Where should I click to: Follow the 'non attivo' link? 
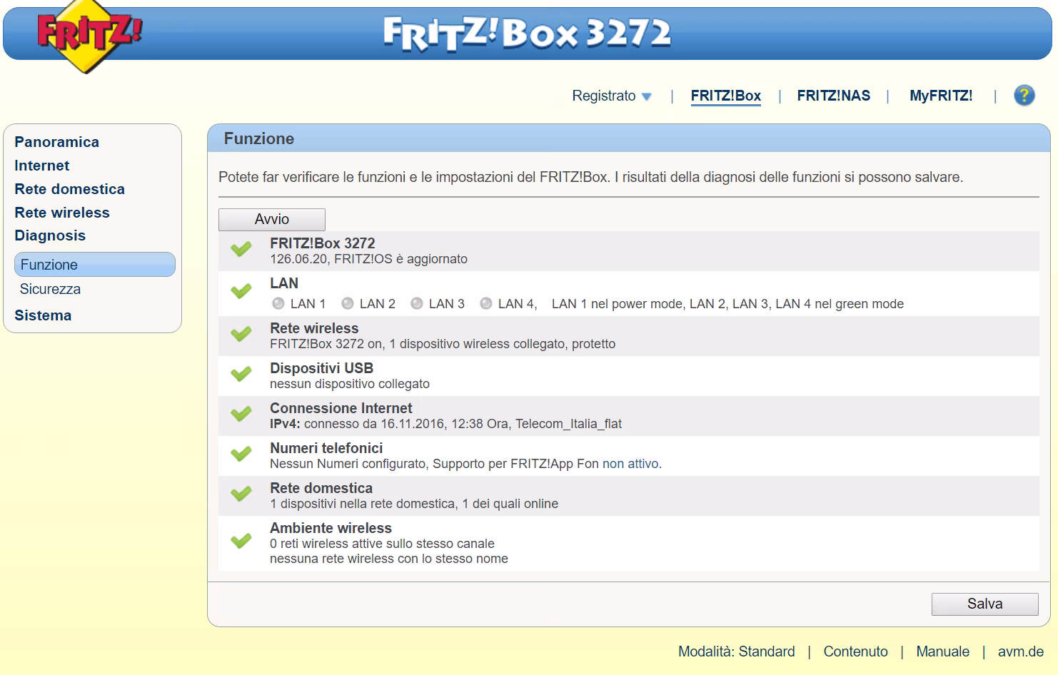[x=630, y=464]
